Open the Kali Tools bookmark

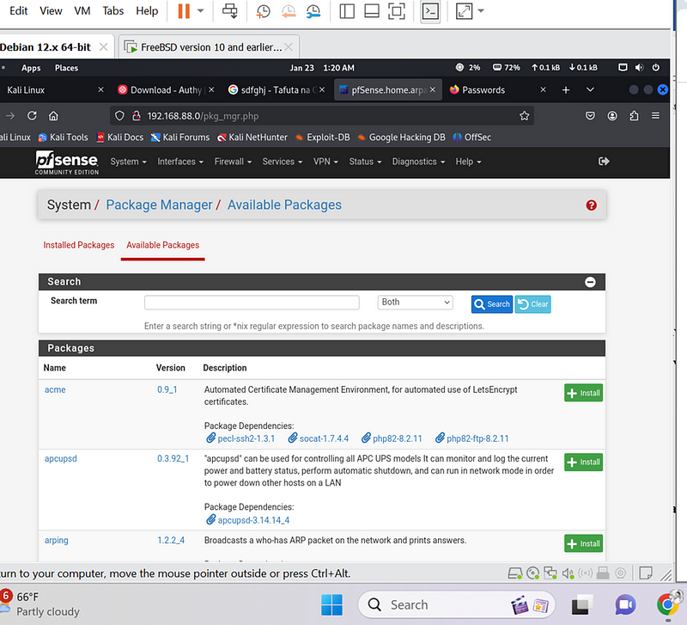click(x=63, y=138)
